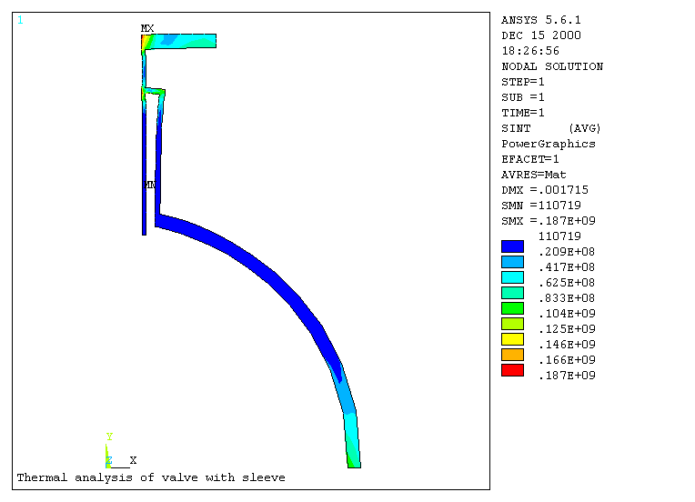The height and width of the screenshot is (502, 695).
Task: Click the window number 1 label
Action: coord(20,20)
